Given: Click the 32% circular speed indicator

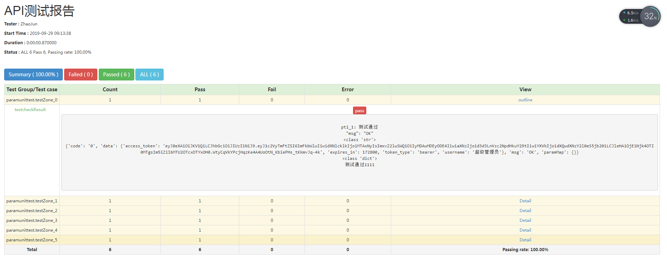Looking at the screenshot, I should (650, 16).
